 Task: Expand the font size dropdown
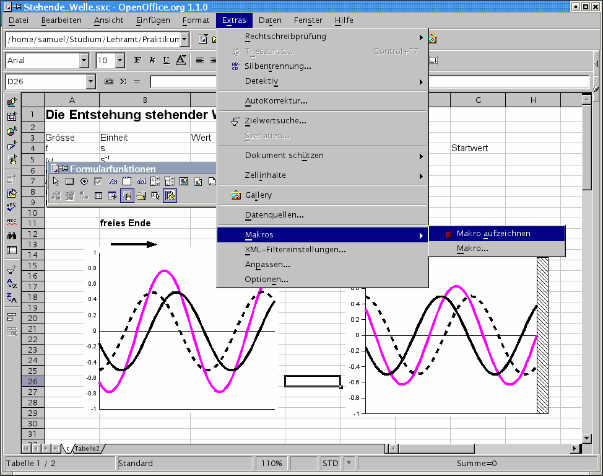click(x=120, y=60)
